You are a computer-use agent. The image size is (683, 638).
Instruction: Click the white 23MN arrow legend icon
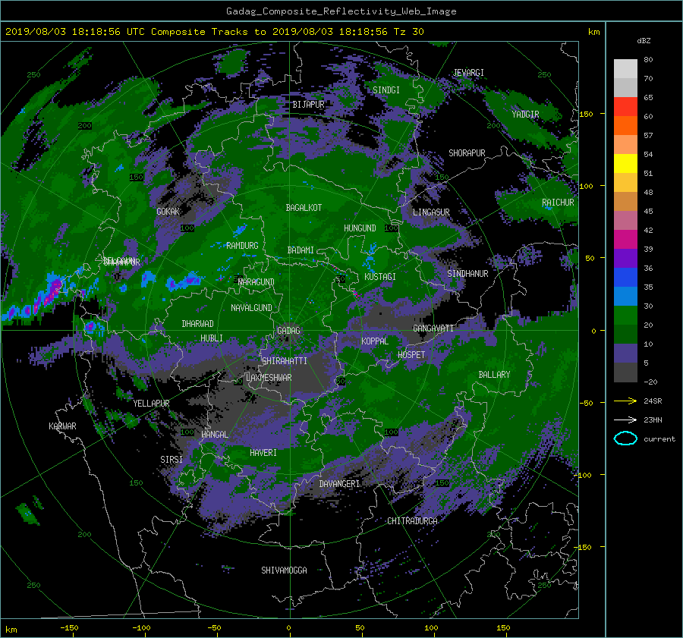(x=625, y=420)
